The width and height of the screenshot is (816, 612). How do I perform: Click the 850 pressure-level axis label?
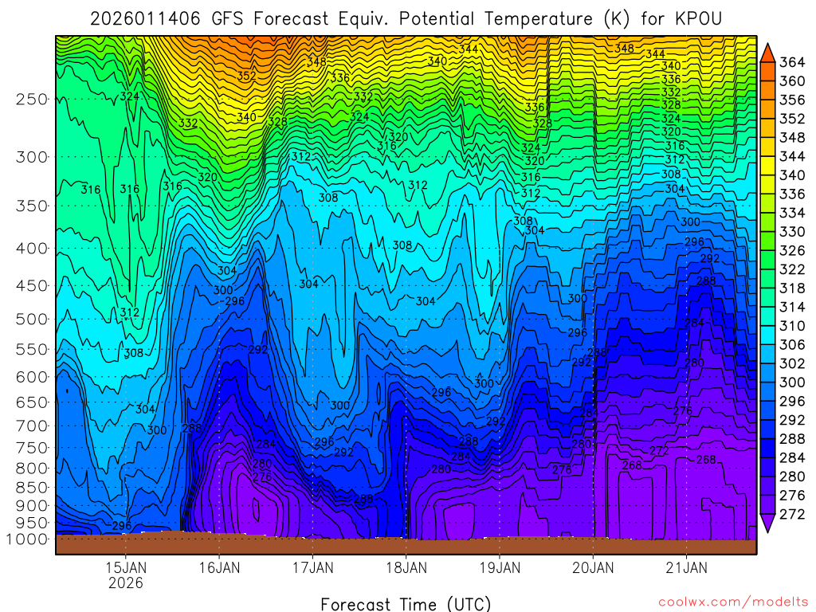coord(32,487)
